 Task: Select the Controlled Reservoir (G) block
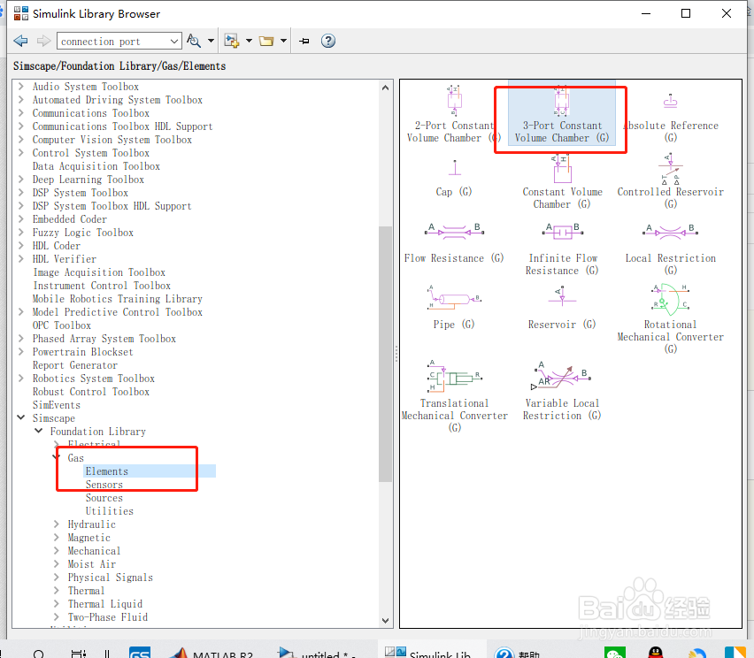(x=670, y=181)
